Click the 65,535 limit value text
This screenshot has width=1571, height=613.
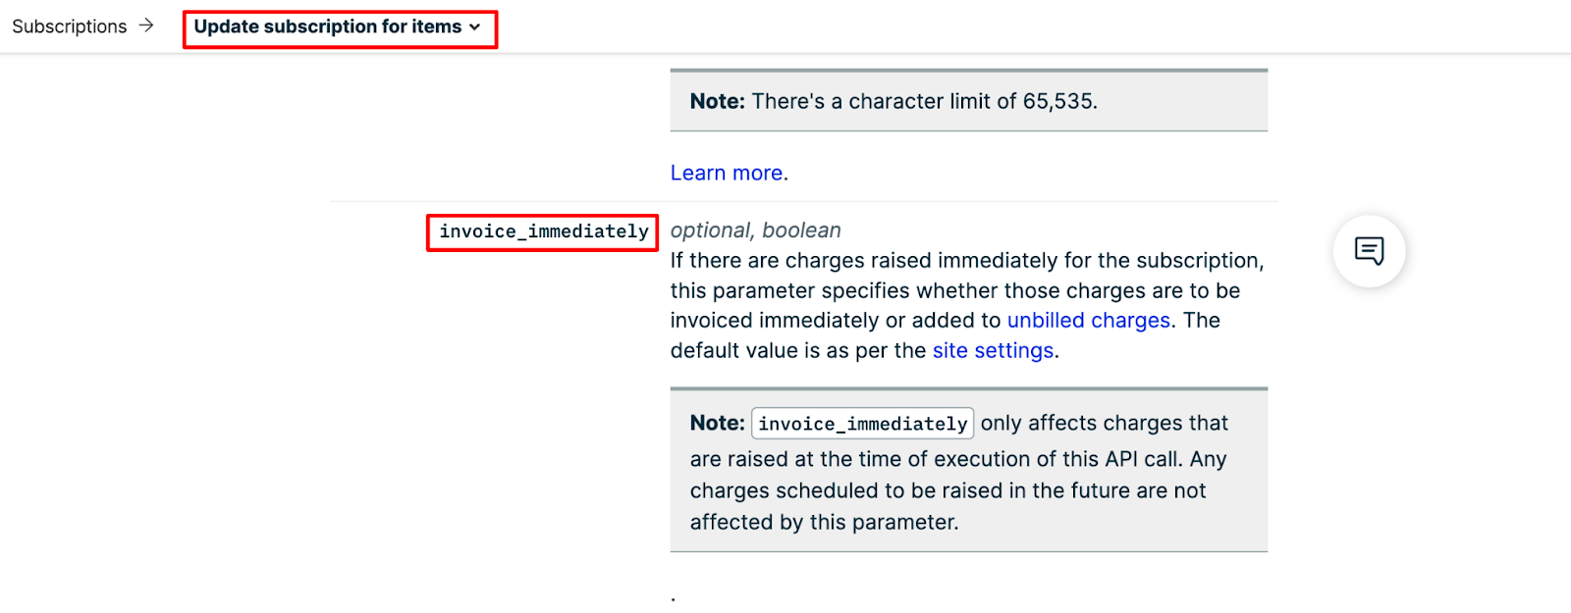click(1058, 102)
